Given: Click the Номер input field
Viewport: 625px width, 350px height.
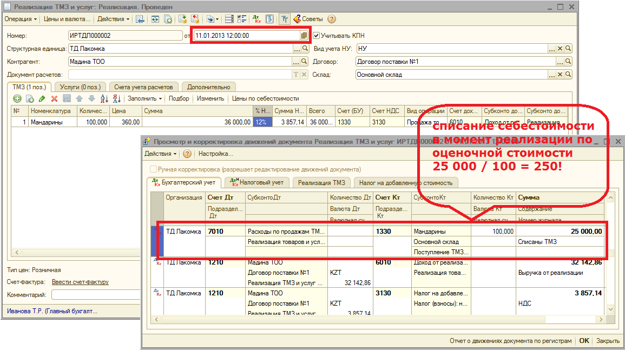Looking at the screenshot, I should [x=125, y=35].
